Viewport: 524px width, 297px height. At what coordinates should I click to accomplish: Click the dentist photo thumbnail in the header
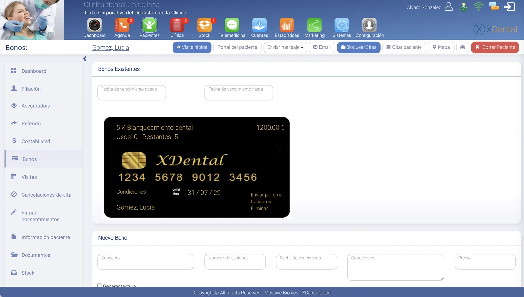tap(32, 20)
